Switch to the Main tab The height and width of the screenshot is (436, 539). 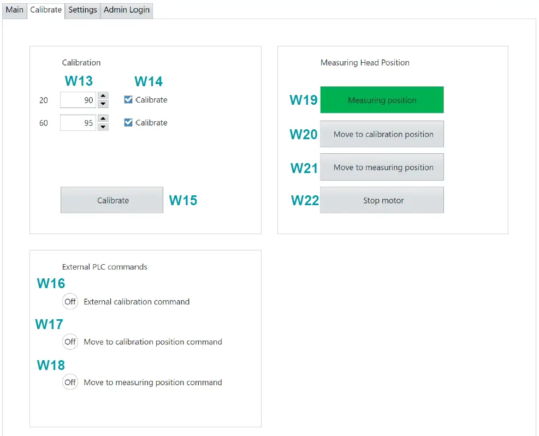point(15,10)
